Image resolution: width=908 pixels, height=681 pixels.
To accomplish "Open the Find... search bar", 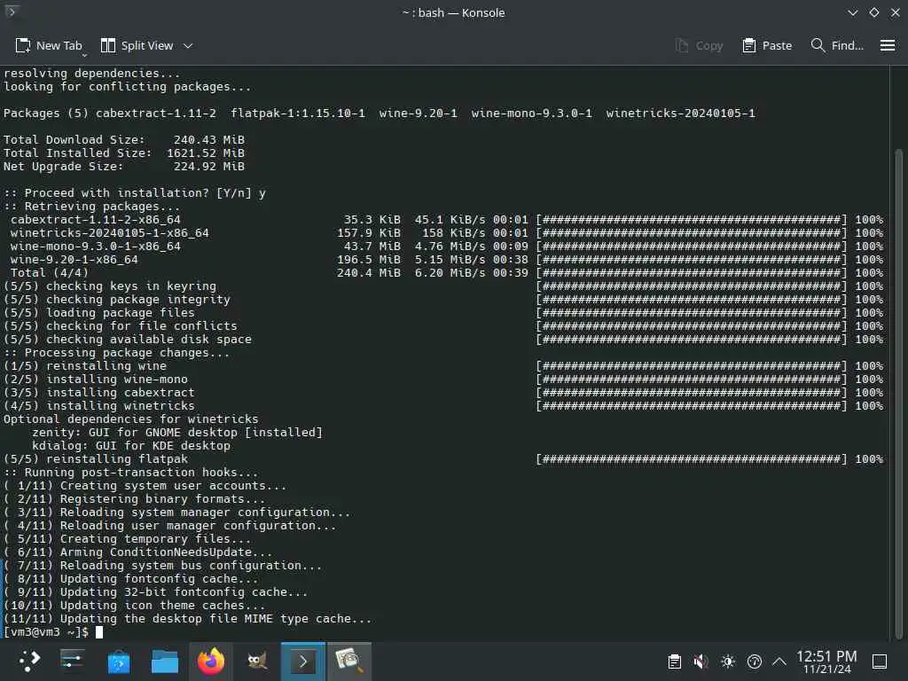I will 837,45.
